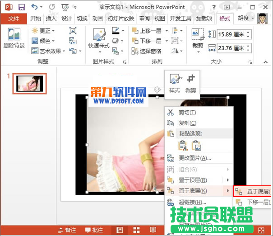Choose paste as picture option

(196, 146)
